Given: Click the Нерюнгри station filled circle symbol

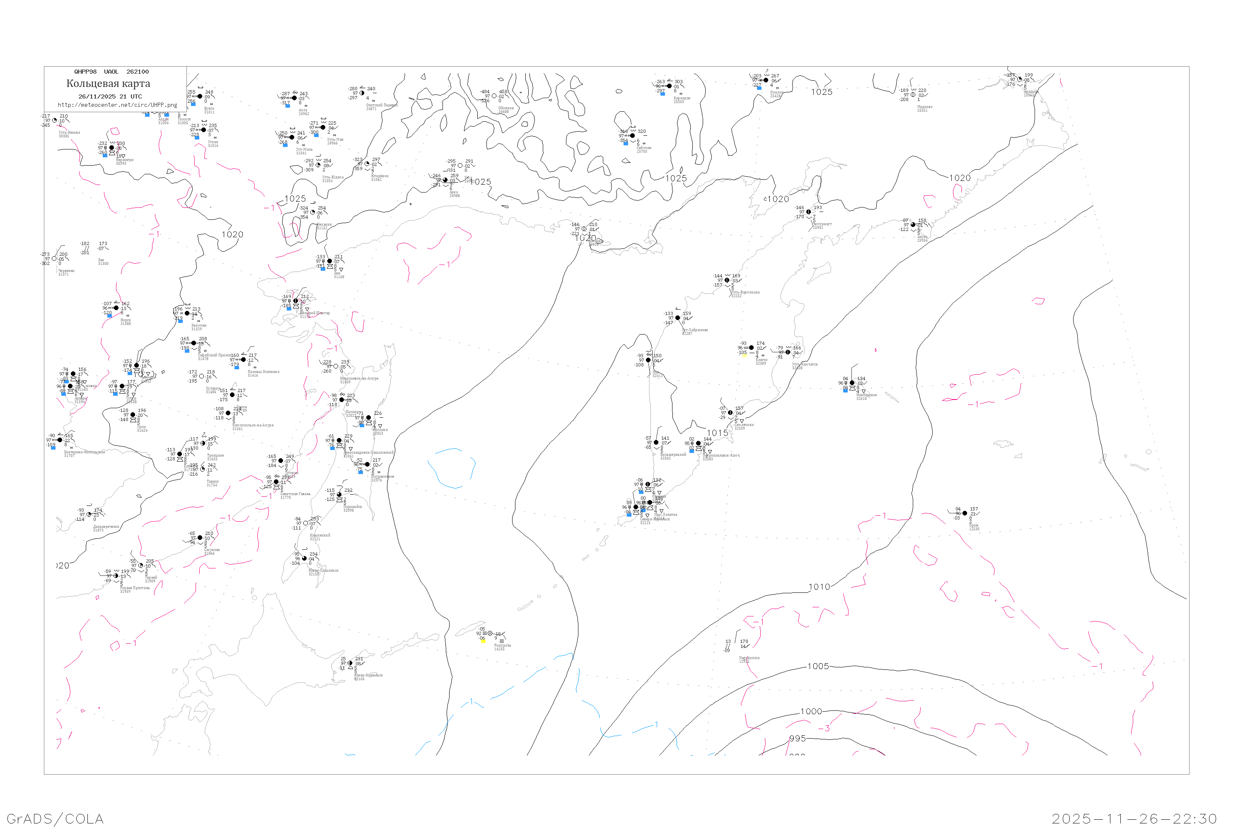Looking at the screenshot, I should (111, 148).
